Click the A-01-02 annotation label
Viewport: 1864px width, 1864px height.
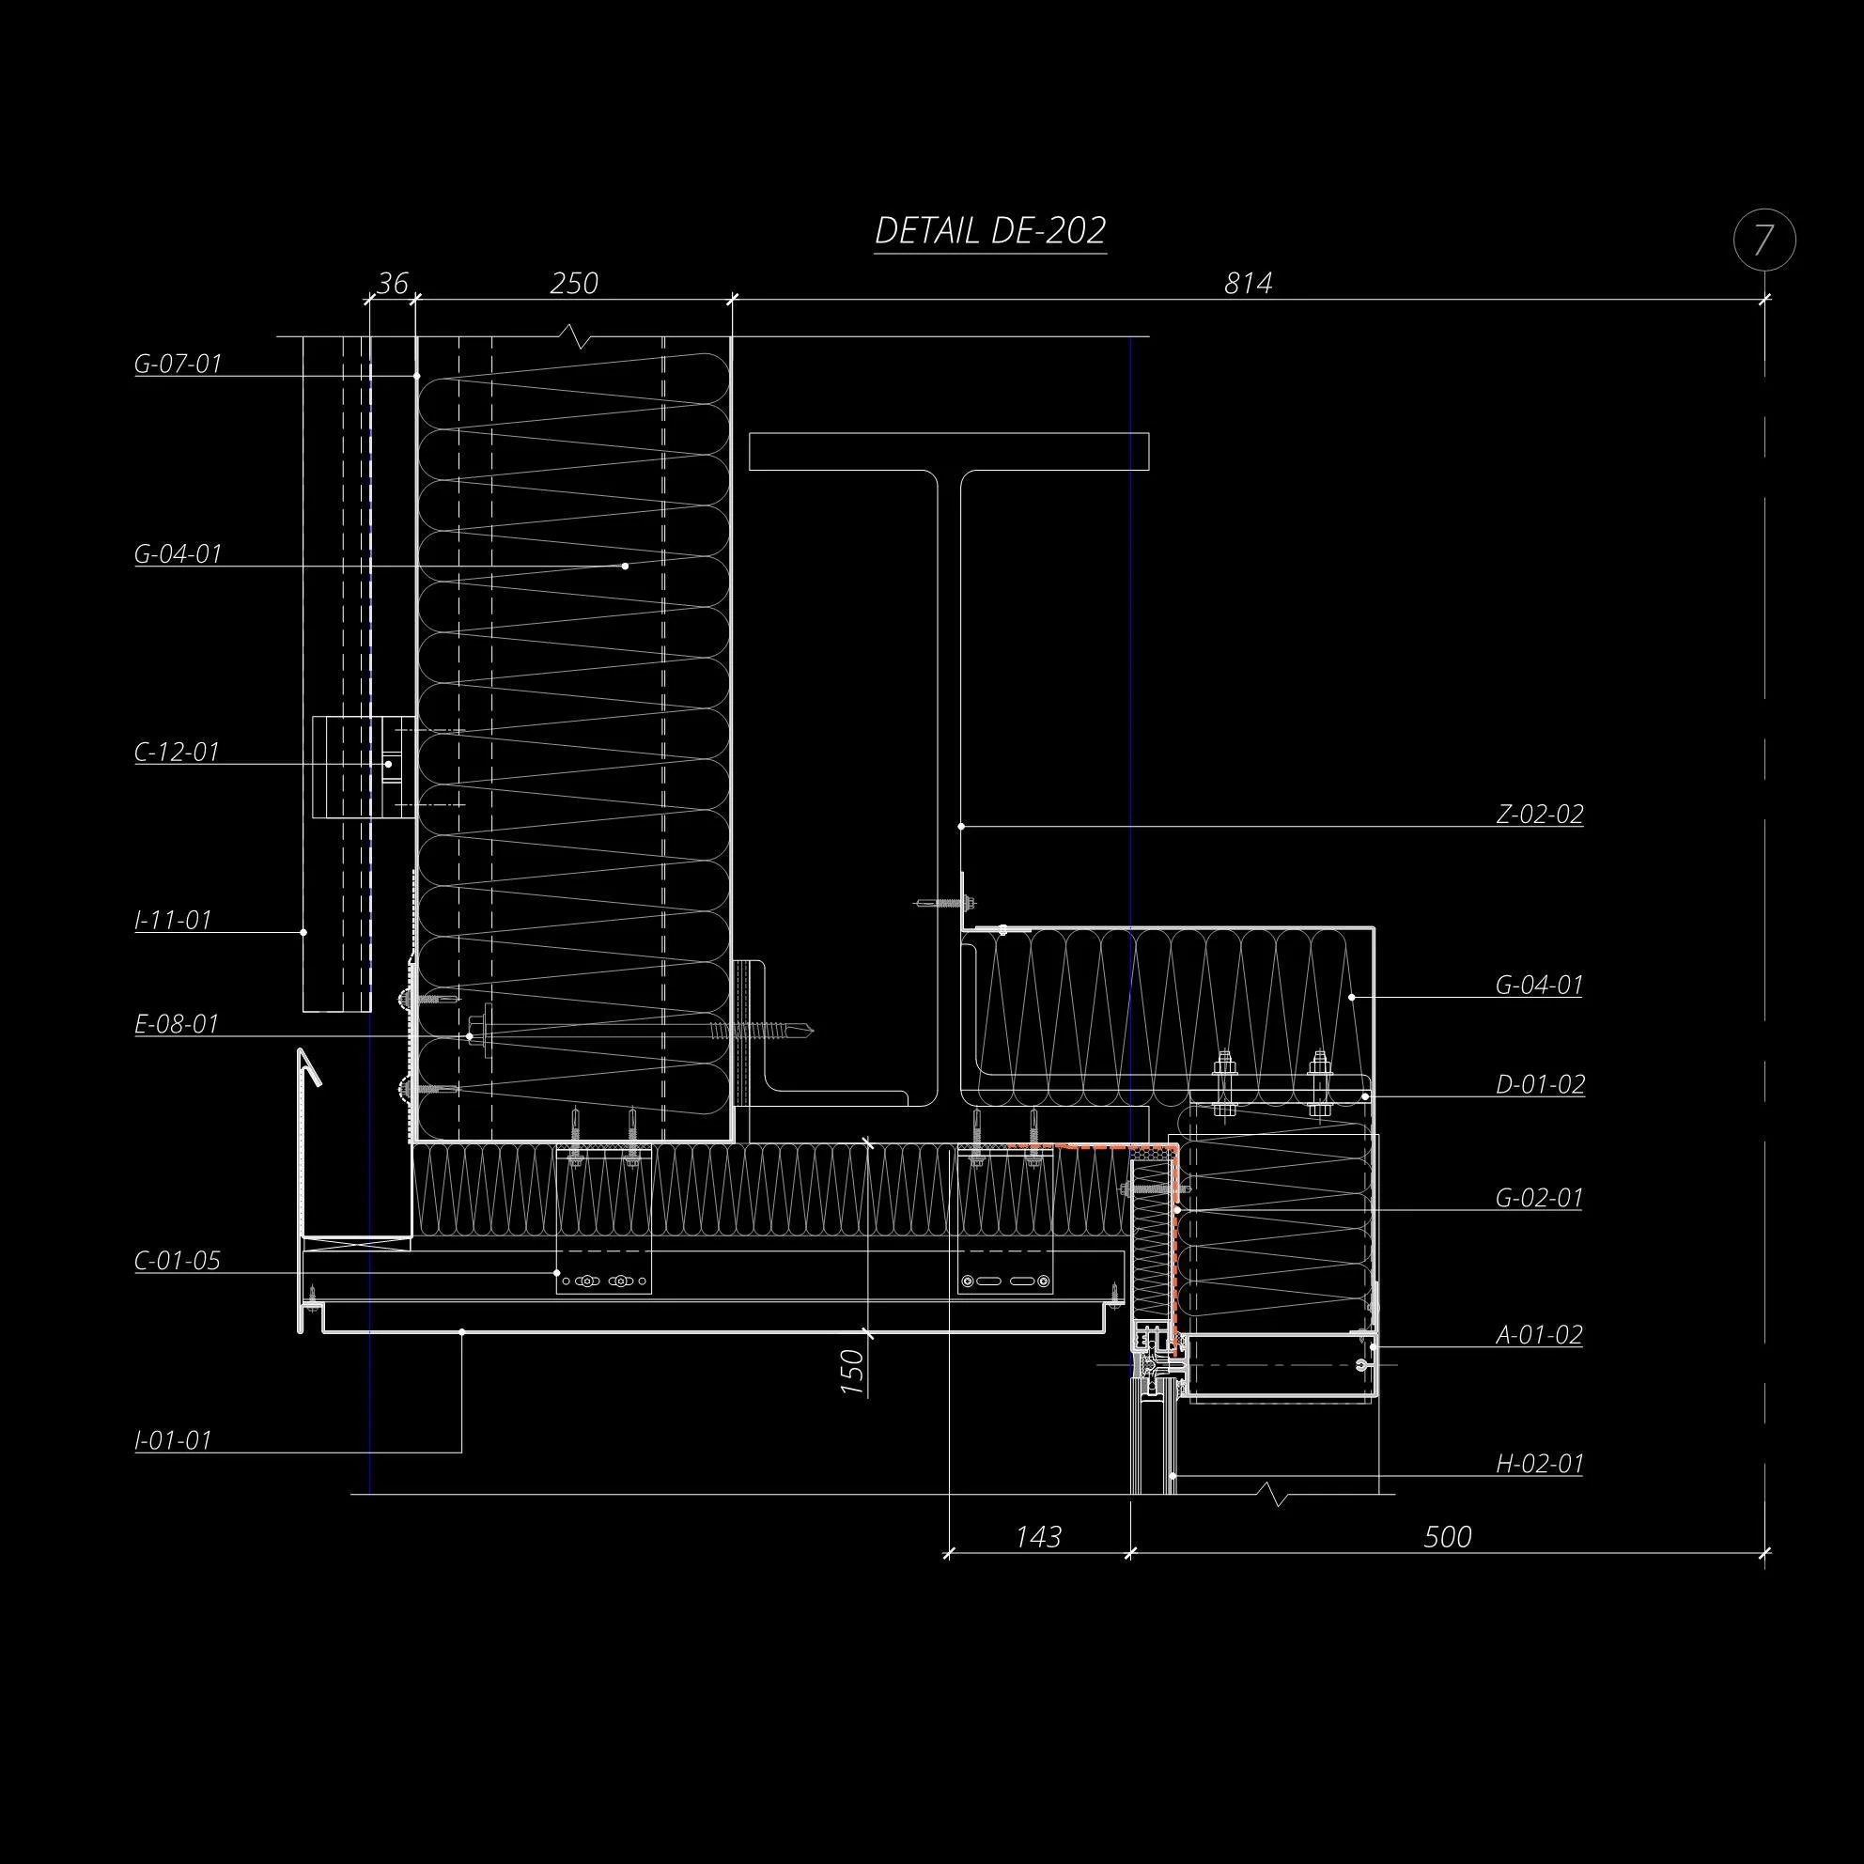[1539, 1334]
